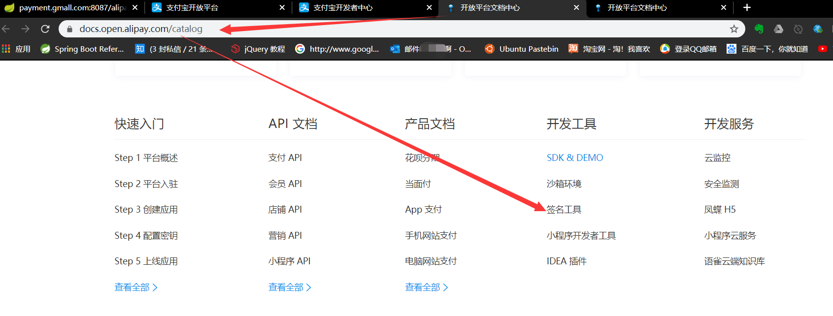Open the 沙箱环境 link

564,184
